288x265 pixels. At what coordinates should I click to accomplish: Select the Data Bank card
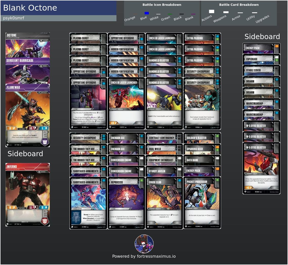point(202,160)
